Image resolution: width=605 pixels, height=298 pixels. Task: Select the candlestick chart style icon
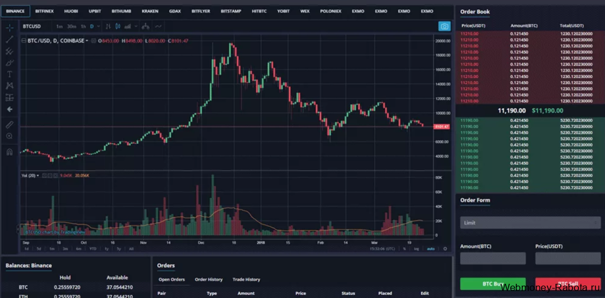(118, 27)
